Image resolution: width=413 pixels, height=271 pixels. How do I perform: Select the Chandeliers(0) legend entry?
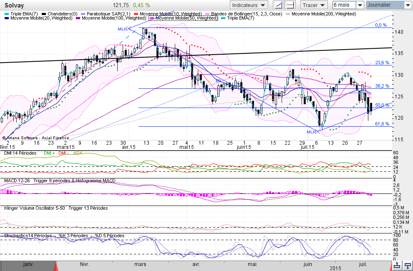tap(59, 14)
